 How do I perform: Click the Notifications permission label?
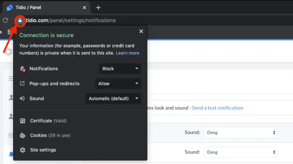click(x=44, y=69)
